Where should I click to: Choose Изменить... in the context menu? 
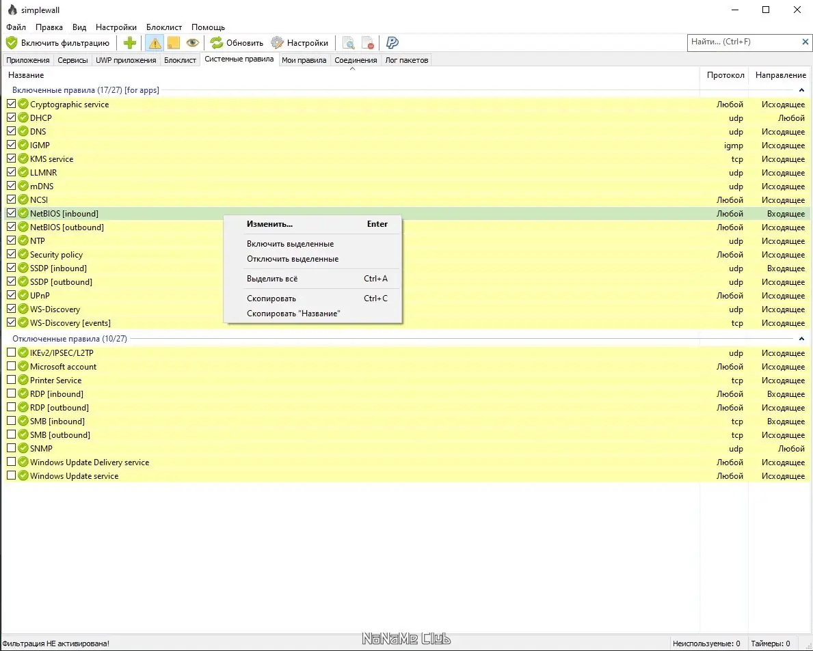pos(312,224)
